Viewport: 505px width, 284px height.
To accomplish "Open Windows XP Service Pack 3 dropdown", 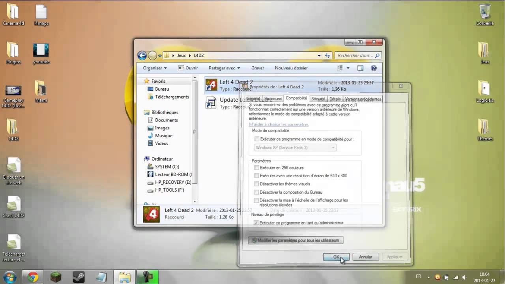I will [x=295, y=148].
